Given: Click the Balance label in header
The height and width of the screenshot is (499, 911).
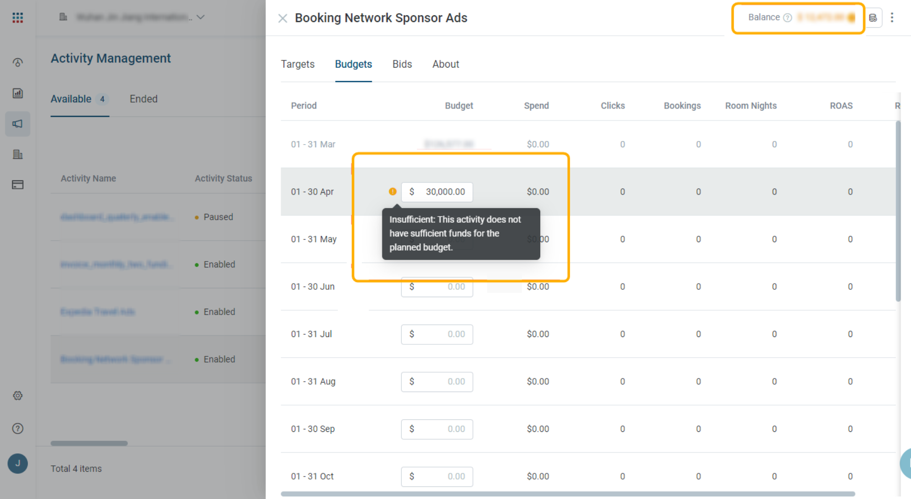Looking at the screenshot, I should tap(764, 17).
